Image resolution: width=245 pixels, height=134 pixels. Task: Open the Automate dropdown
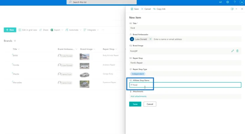[73, 30]
